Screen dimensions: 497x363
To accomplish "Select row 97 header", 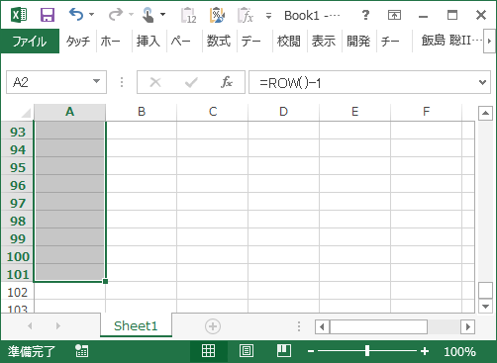I will tap(18, 203).
